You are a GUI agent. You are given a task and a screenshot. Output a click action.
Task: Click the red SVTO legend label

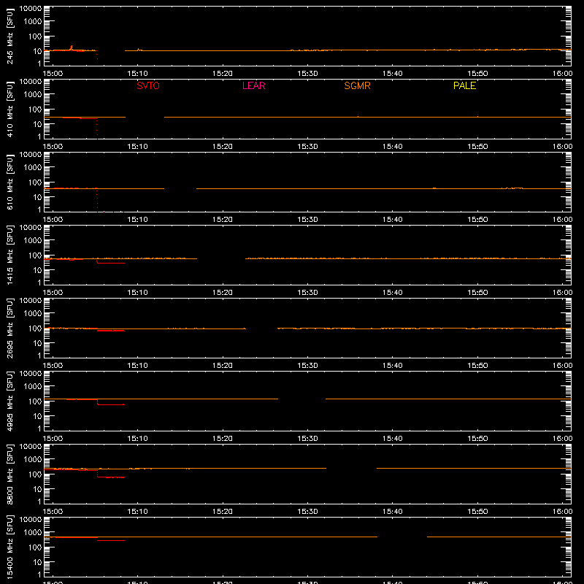[x=148, y=85]
